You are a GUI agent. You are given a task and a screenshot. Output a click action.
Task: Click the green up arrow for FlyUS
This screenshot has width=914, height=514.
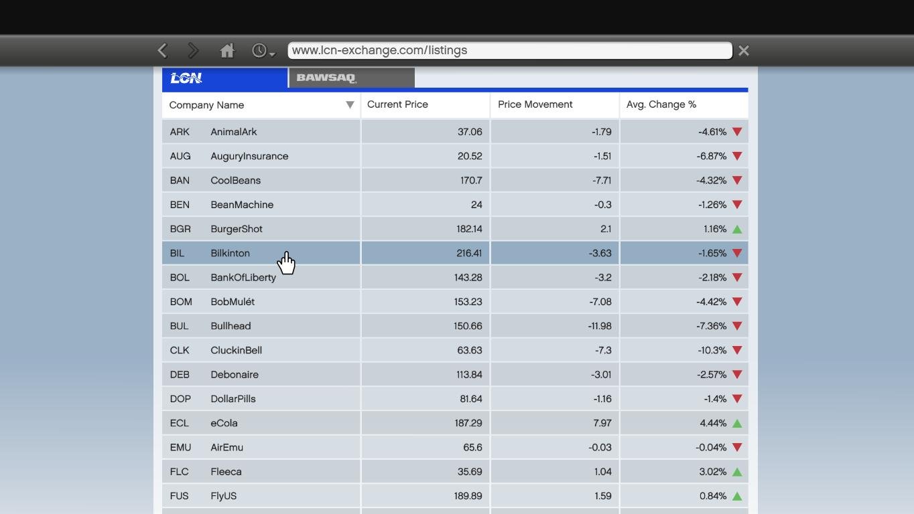[x=737, y=496]
